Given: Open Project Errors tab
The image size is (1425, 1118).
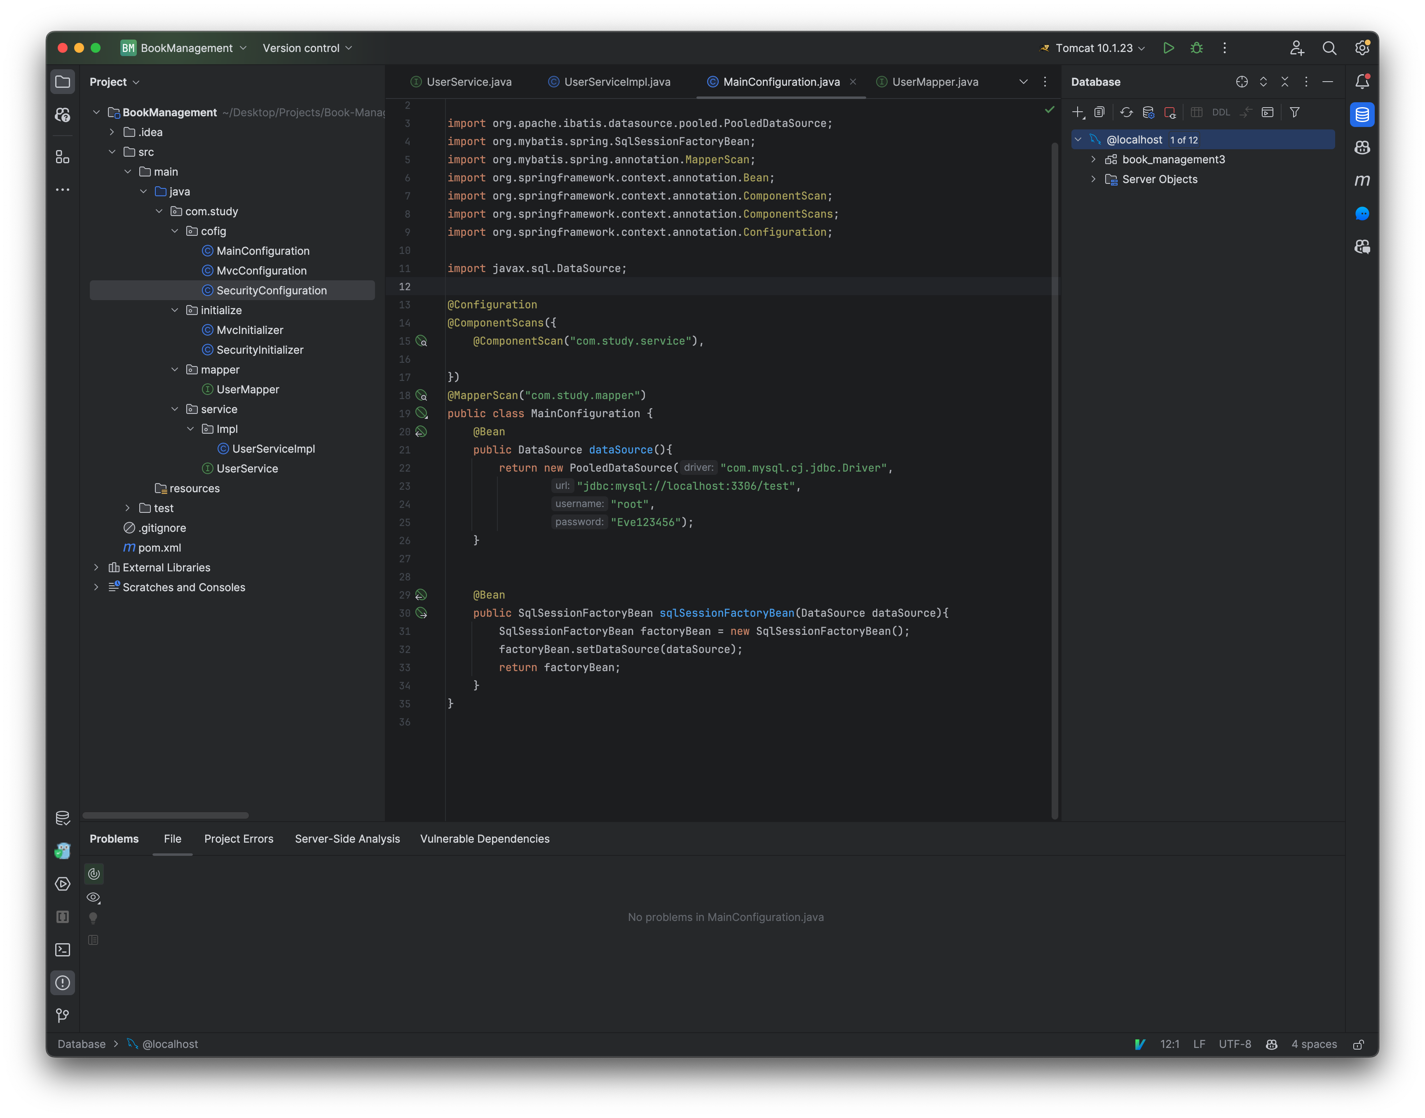Looking at the screenshot, I should tap(239, 839).
